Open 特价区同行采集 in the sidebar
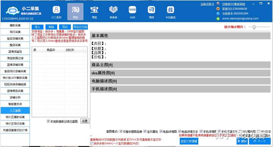273x147 pixels. 15,124
